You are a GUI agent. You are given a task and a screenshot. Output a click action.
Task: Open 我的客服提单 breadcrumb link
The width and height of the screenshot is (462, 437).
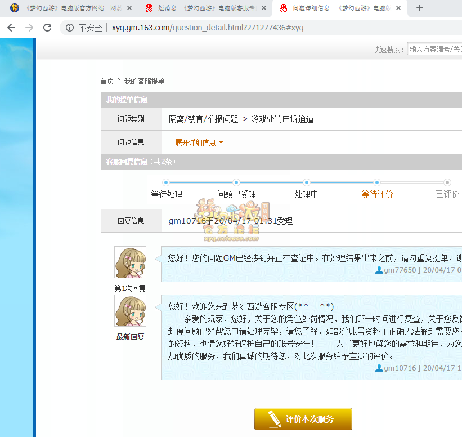coord(144,81)
